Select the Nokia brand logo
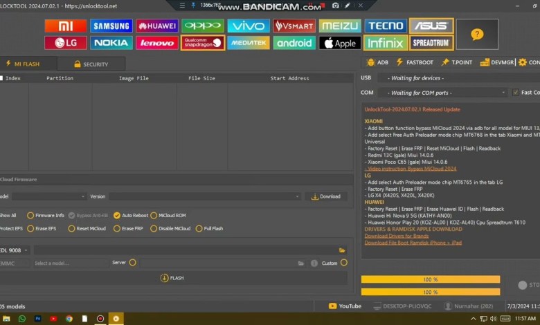The width and height of the screenshot is (540, 325). click(x=111, y=43)
